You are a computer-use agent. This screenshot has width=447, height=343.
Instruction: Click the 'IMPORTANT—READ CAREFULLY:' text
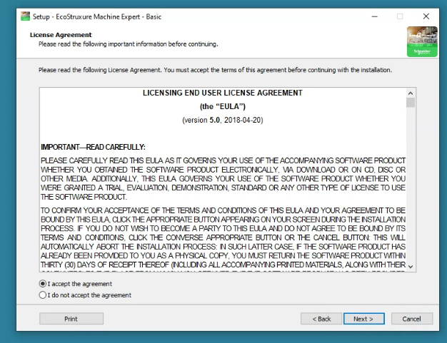(93, 147)
